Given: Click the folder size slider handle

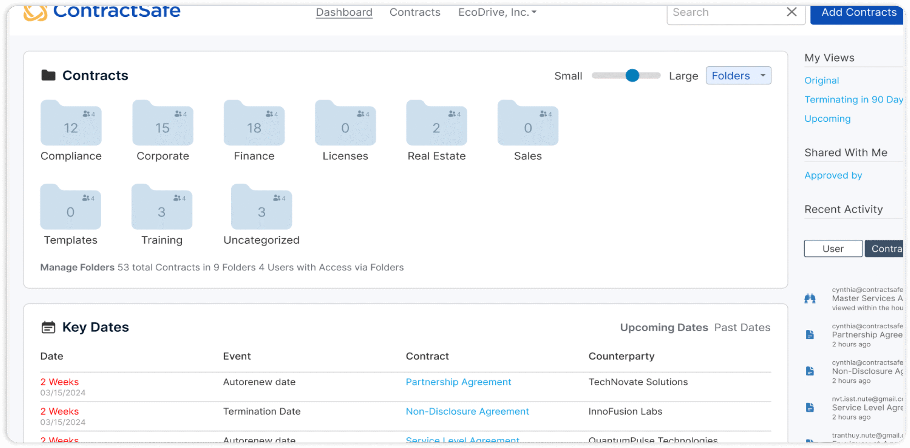Looking at the screenshot, I should click(632, 76).
